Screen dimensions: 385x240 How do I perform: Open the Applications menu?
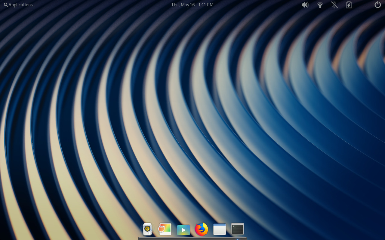click(18, 4)
